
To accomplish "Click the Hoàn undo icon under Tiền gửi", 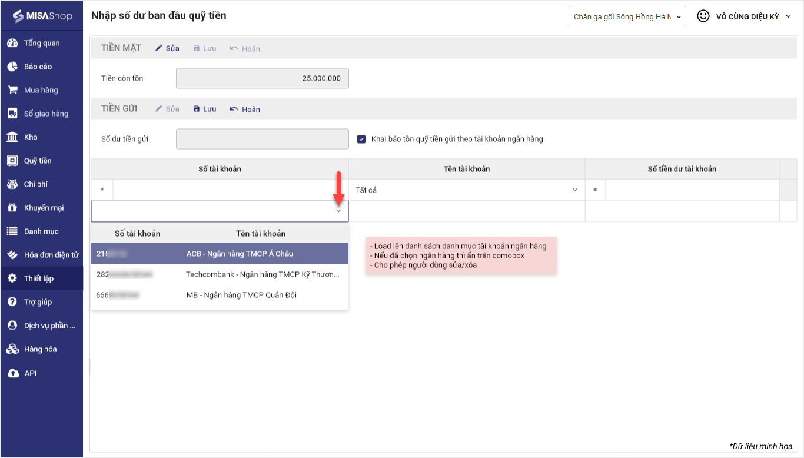I will click(x=234, y=109).
